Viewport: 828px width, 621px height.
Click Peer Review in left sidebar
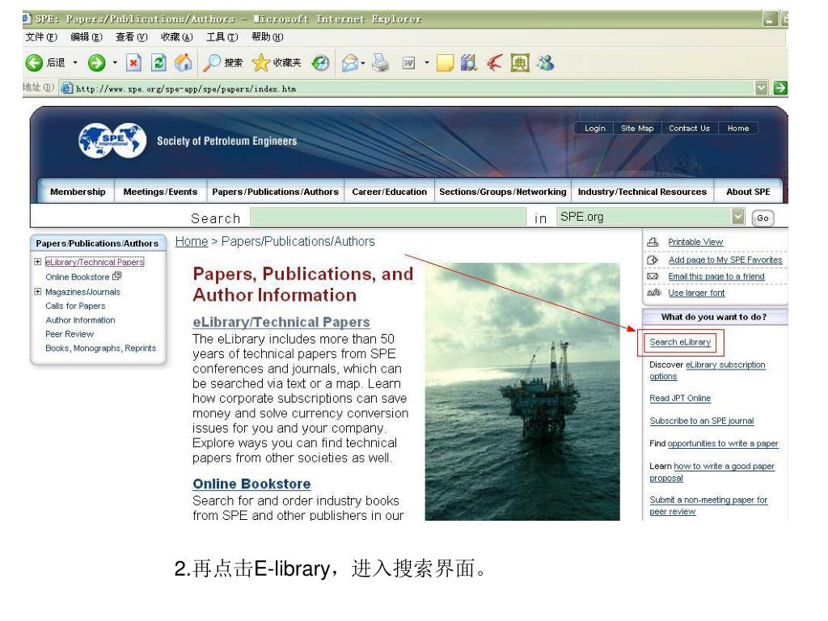coord(70,334)
